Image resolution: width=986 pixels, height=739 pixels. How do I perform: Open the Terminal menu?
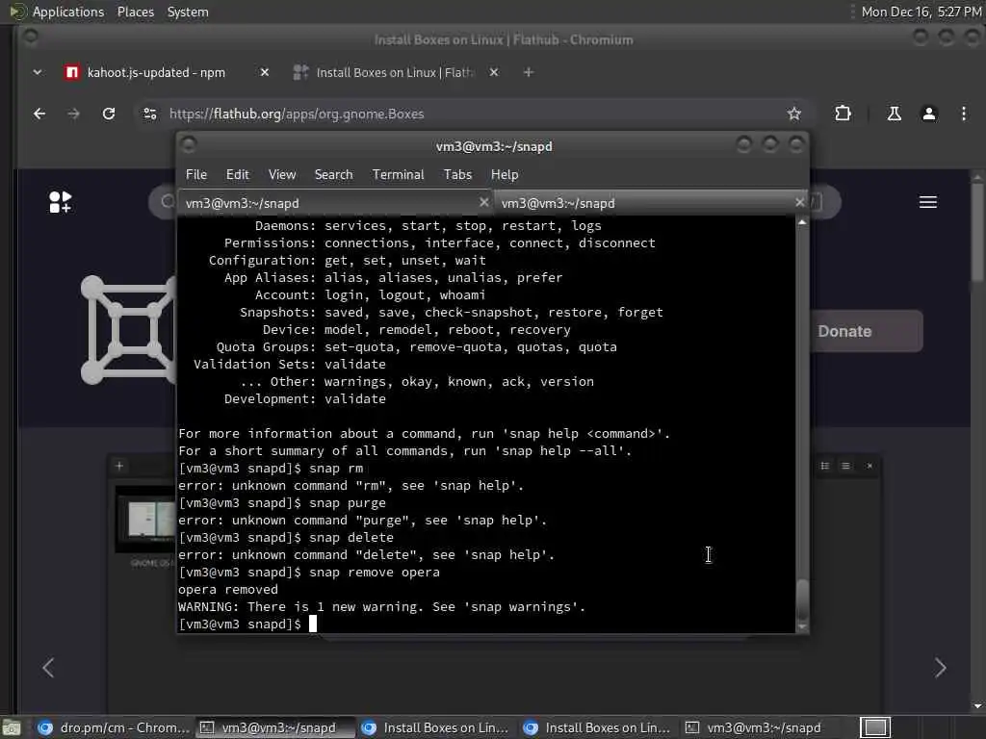(x=398, y=175)
